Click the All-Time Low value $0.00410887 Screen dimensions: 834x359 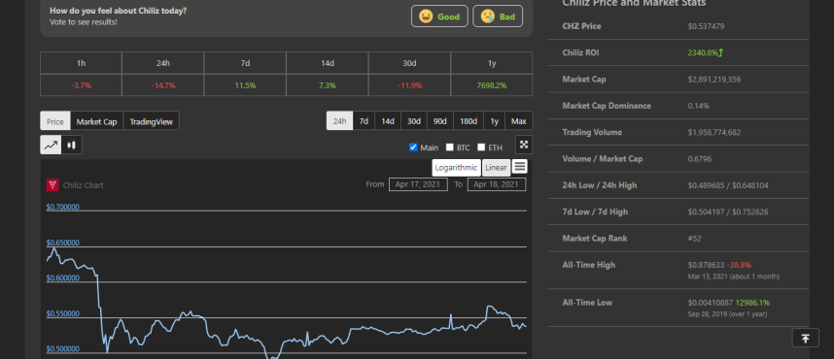pyautogui.click(x=711, y=302)
